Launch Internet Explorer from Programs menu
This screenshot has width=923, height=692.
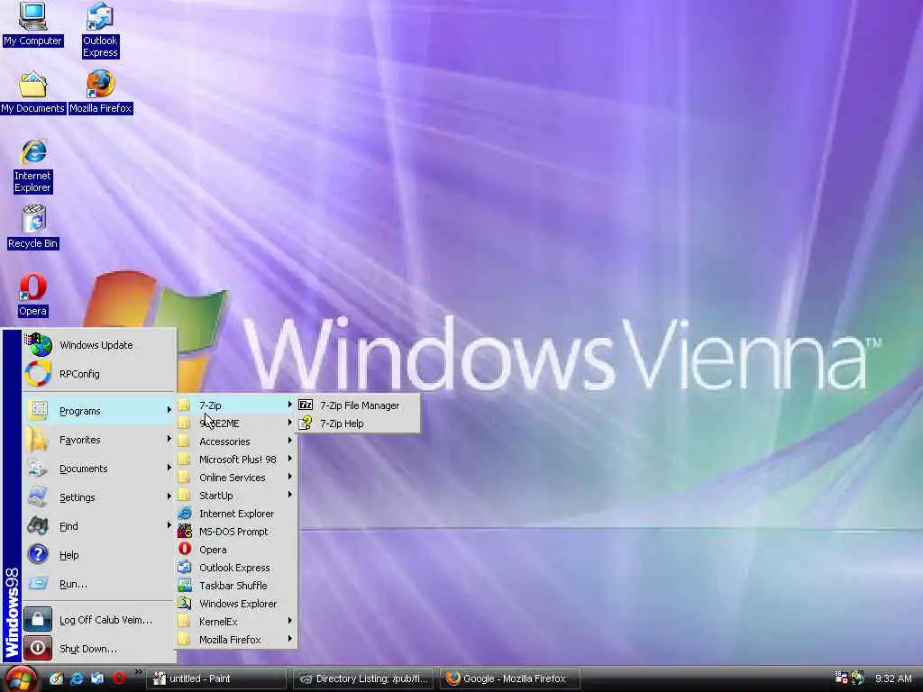(x=236, y=514)
